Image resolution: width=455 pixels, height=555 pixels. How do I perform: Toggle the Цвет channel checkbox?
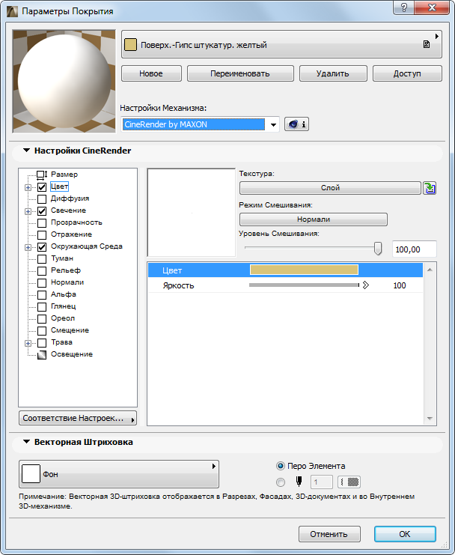point(42,187)
